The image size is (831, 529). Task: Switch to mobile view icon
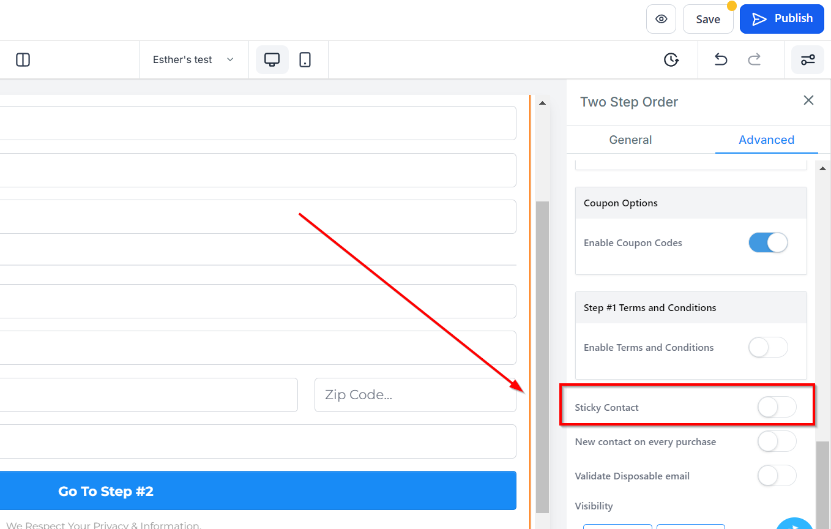click(305, 60)
